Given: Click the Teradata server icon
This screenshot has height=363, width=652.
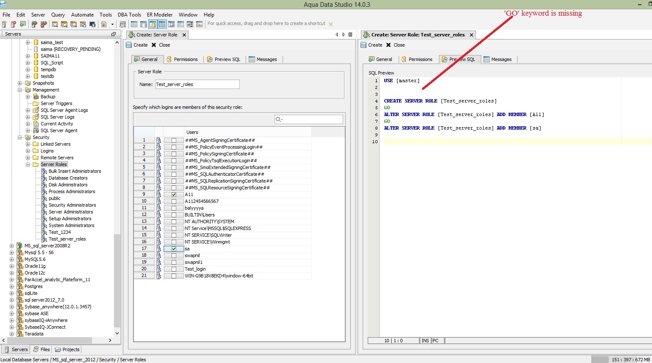Looking at the screenshot, I should pyautogui.click(x=19, y=334).
